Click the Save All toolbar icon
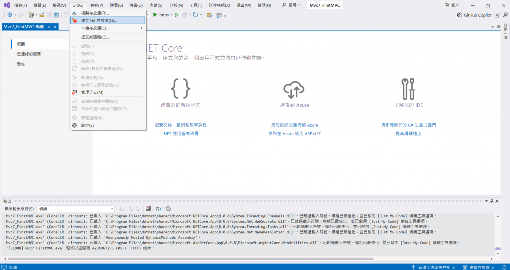Screen dimensions: 510x270 [56, 15]
